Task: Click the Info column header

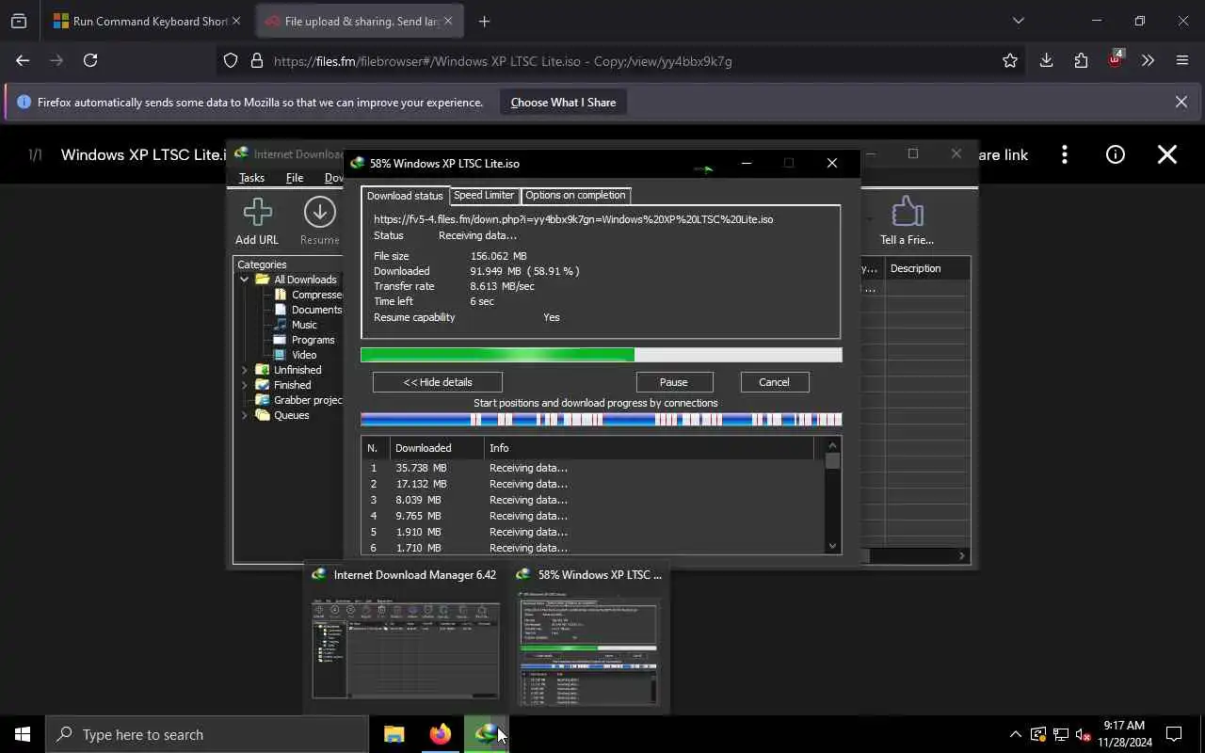Action: tap(650, 448)
